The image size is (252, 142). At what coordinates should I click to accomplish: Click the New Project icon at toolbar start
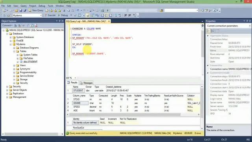(x=4, y=11)
